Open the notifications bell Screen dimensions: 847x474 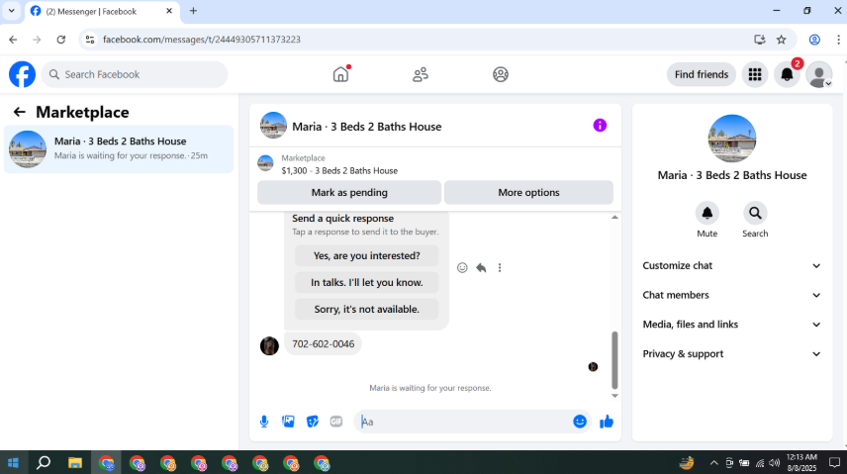coord(787,74)
